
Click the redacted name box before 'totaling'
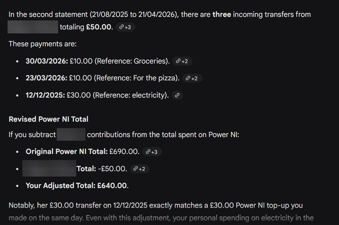[x=33, y=27]
